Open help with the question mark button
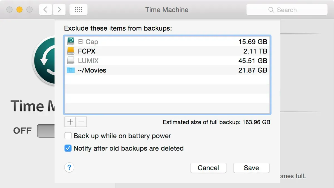Image resolution: width=334 pixels, height=188 pixels. tap(69, 168)
